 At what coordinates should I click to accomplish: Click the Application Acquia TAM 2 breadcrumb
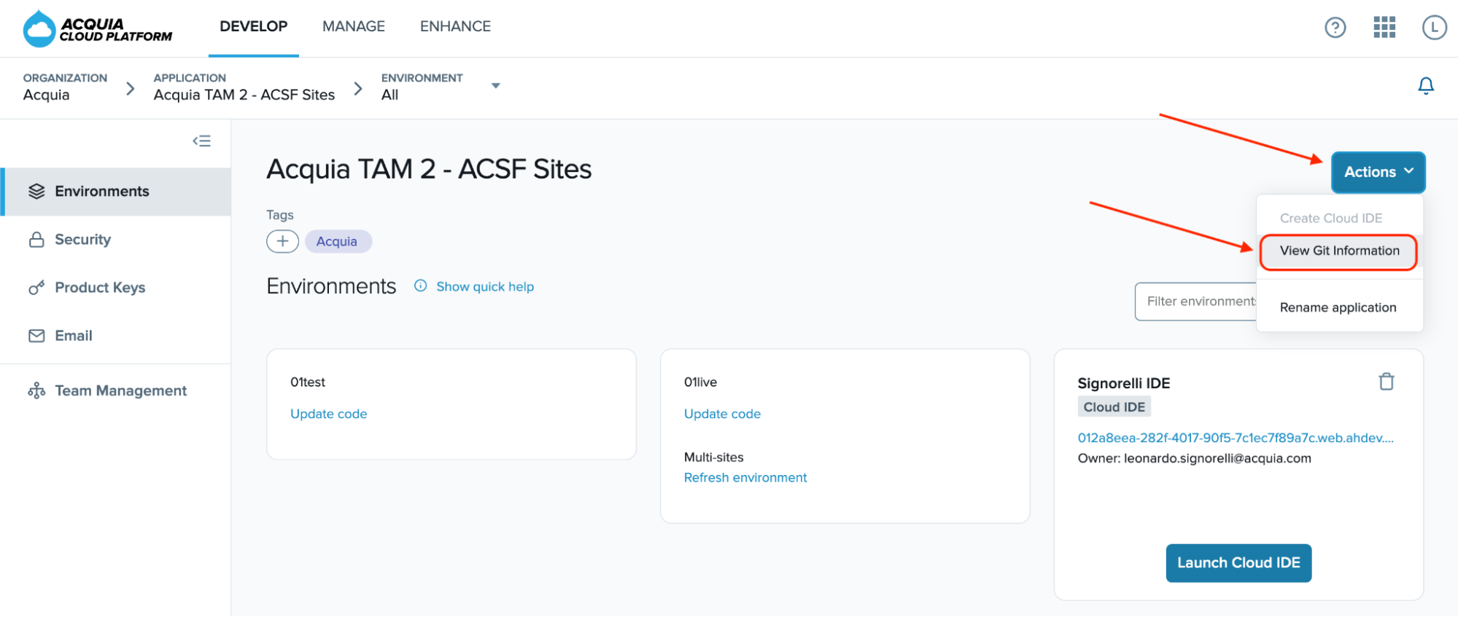tap(244, 87)
